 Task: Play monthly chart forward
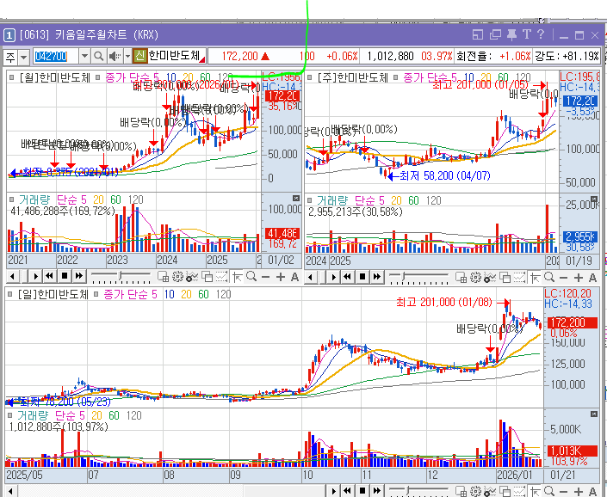click(35, 276)
